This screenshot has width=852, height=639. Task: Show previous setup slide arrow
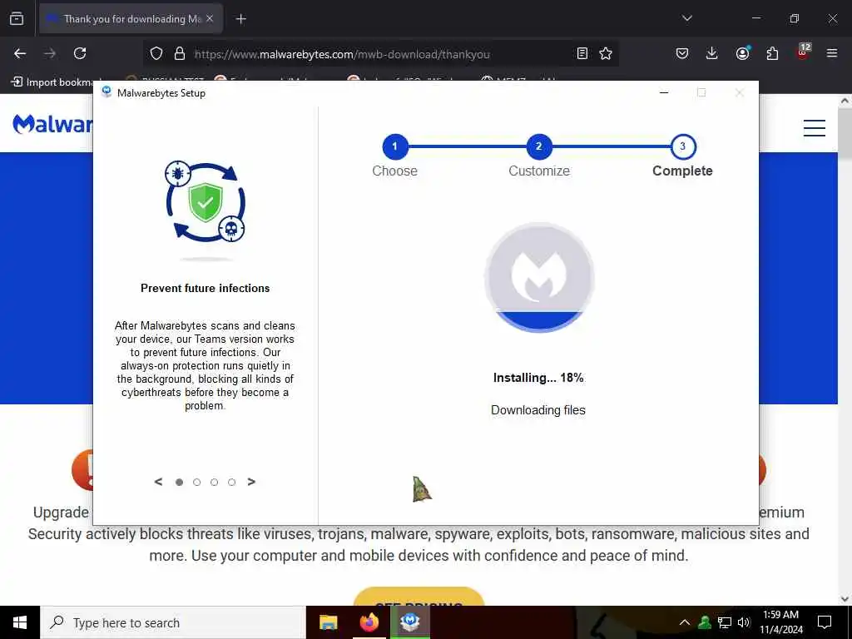point(158,482)
